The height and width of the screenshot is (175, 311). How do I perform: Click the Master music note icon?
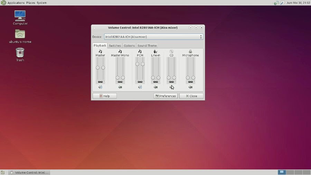point(100,52)
